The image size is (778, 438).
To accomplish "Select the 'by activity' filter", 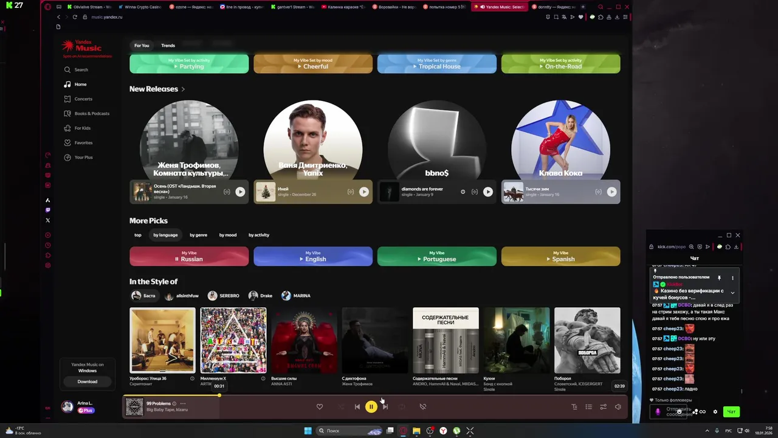I will click(259, 235).
